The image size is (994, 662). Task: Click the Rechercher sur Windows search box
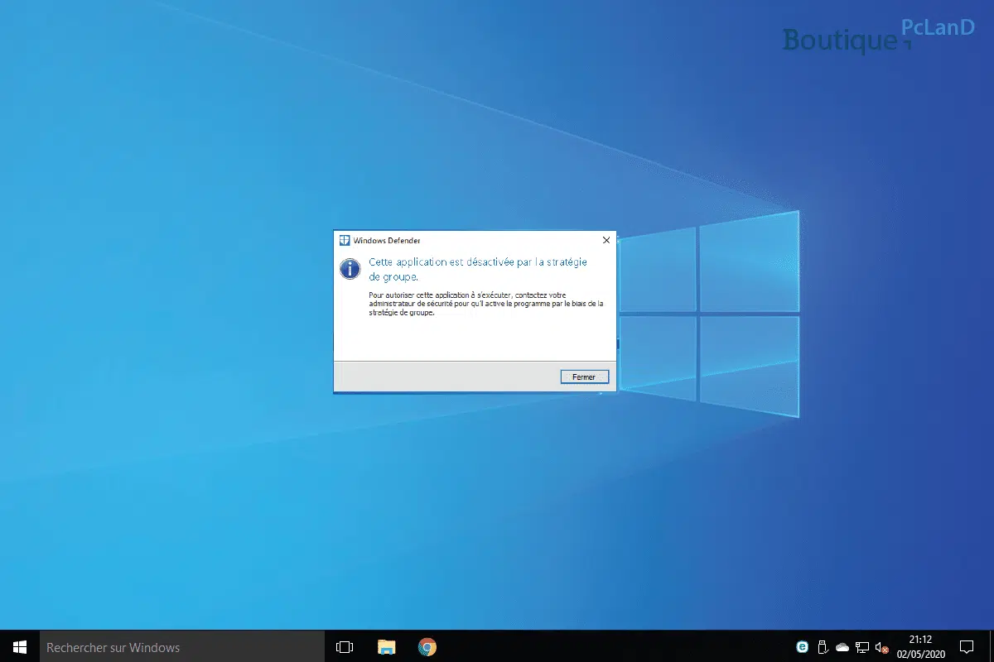click(x=181, y=647)
